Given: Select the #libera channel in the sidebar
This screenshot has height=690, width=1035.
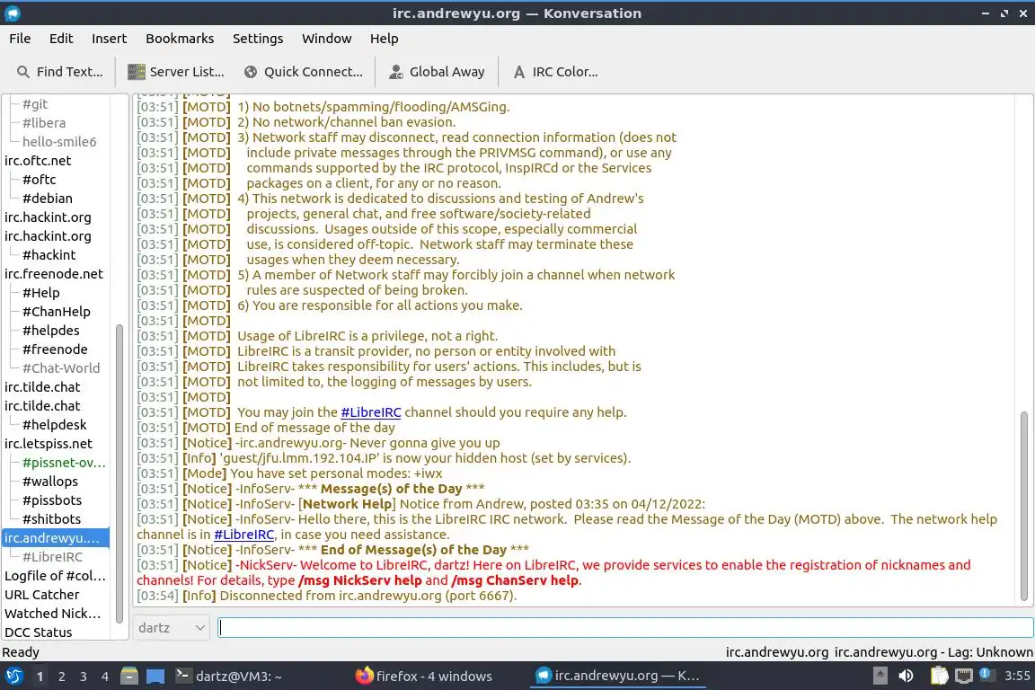Looking at the screenshot, I should pyautogui.click(x=43, y=123).
